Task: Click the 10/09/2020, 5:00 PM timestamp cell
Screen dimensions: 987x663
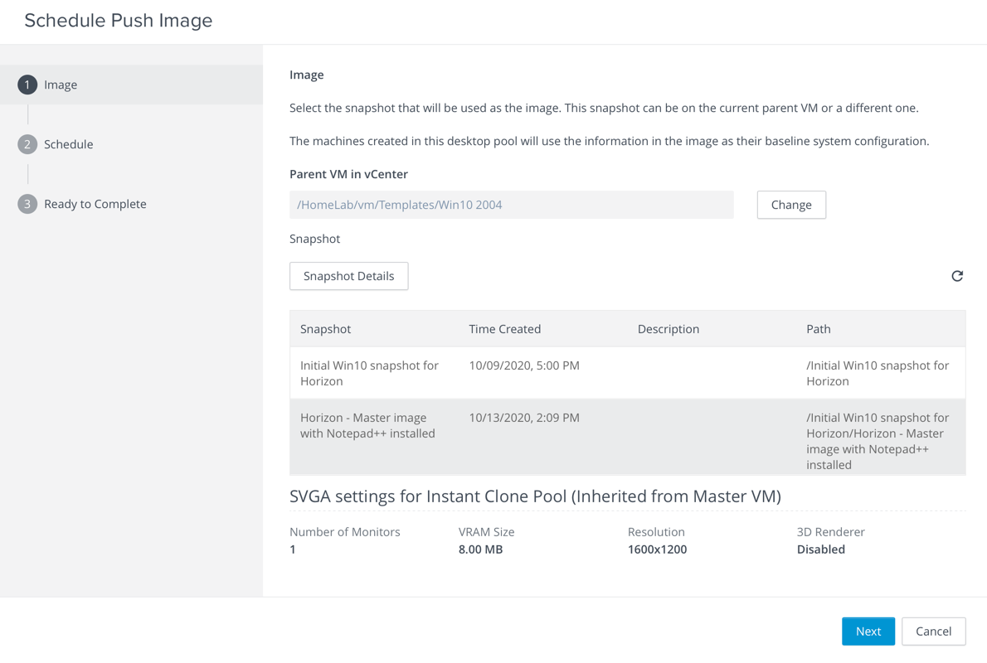Action: 523,365
